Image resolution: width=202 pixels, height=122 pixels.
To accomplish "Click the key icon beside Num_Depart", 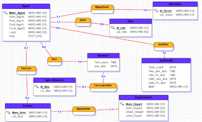I will click(x=122, y=104).
